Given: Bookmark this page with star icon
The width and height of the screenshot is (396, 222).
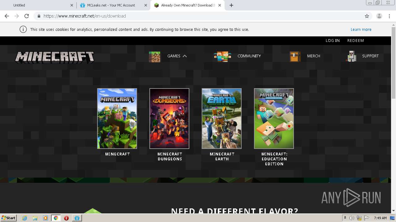Looking at the screenshot, I should (x=367, y=16).
